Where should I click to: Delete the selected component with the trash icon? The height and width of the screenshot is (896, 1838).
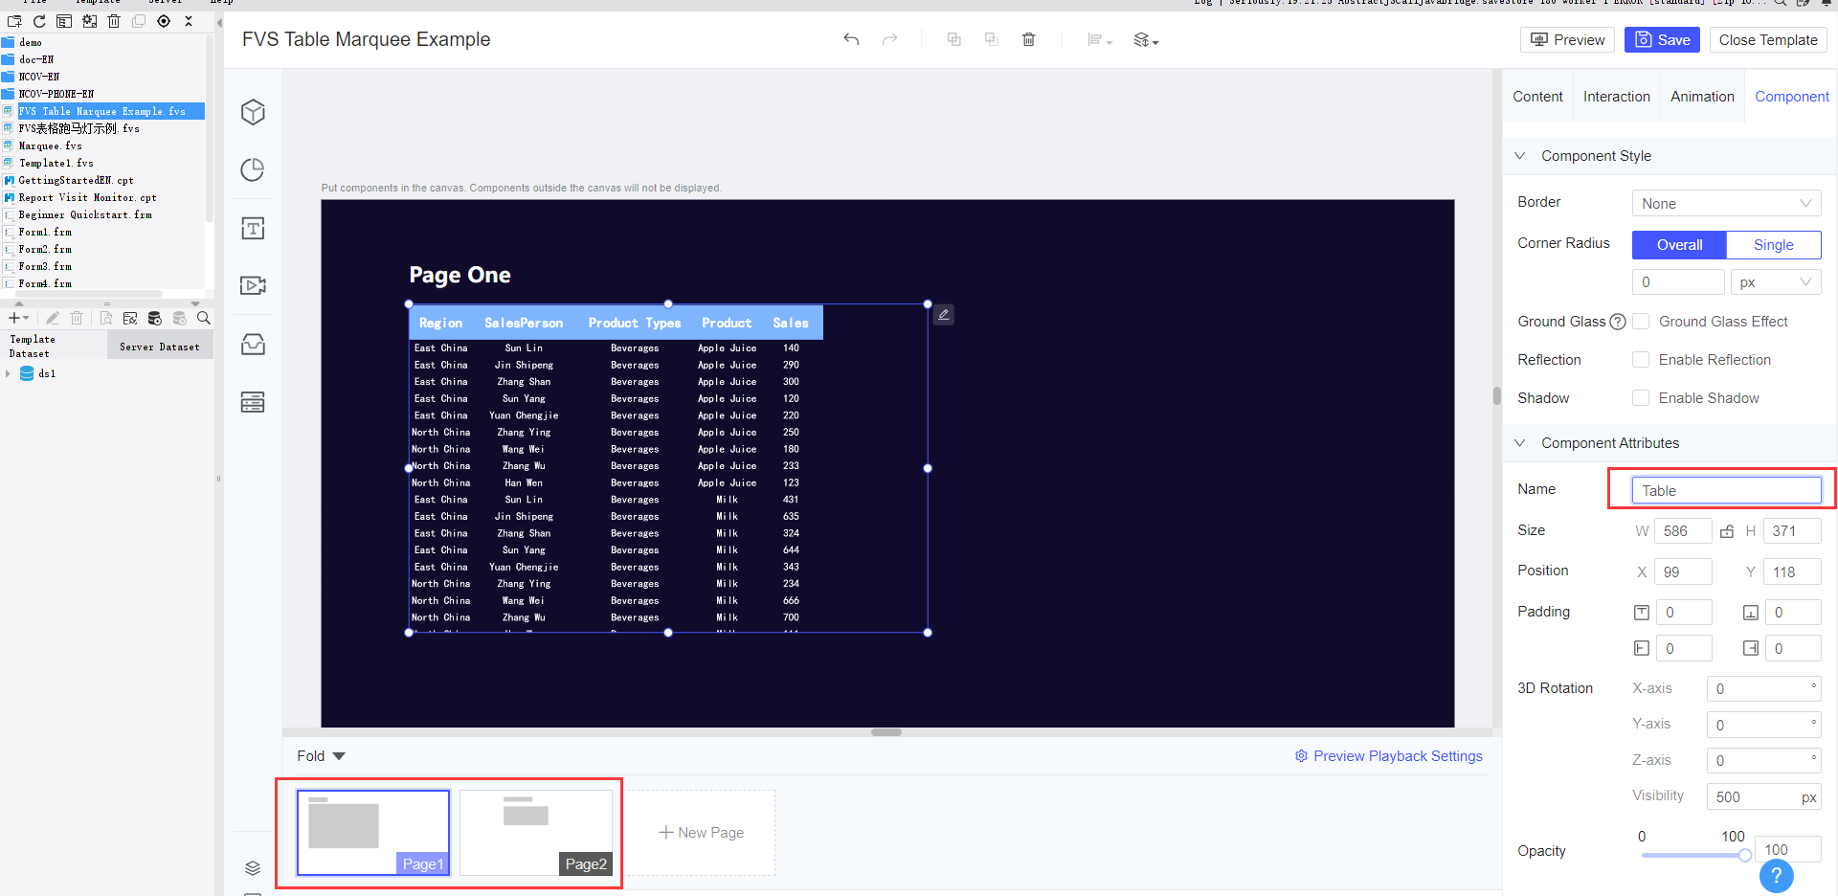click(x=1028, y=39)
